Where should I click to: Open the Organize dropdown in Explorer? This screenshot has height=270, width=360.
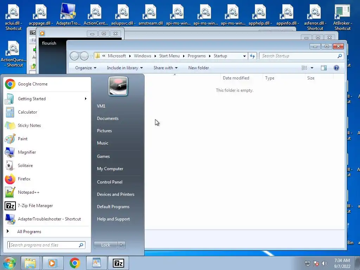[86, 68]
